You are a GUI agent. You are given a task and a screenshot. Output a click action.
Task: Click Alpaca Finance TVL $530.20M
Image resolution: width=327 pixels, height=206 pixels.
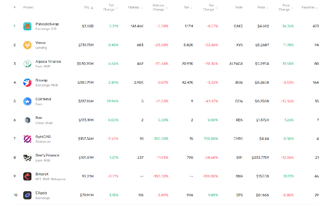click(x=85, y=64)
